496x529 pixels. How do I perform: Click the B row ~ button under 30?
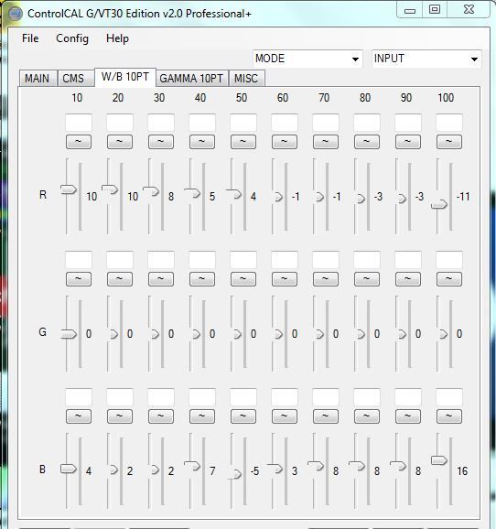click(x=161, y=416)
